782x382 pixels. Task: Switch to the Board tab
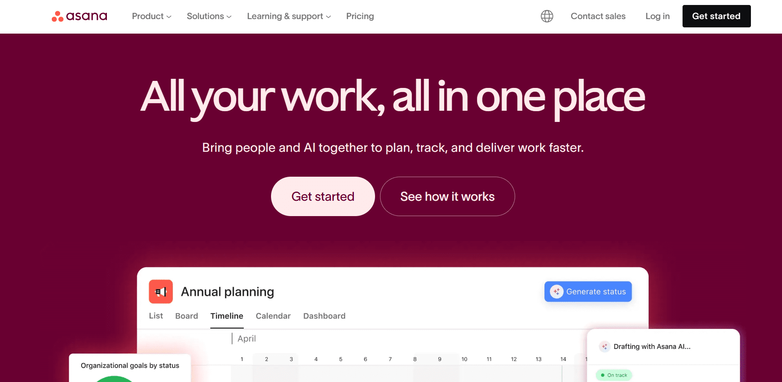186,316
